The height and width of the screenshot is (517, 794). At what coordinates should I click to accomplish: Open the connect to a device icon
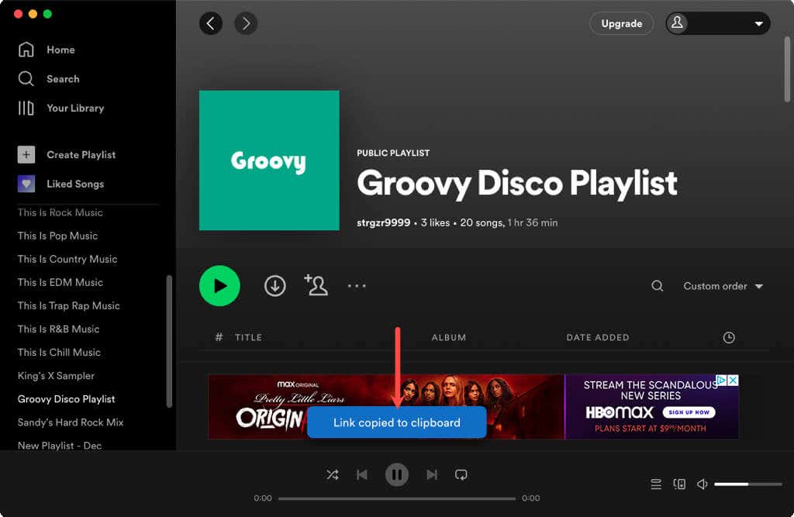(x=679, y=484)
